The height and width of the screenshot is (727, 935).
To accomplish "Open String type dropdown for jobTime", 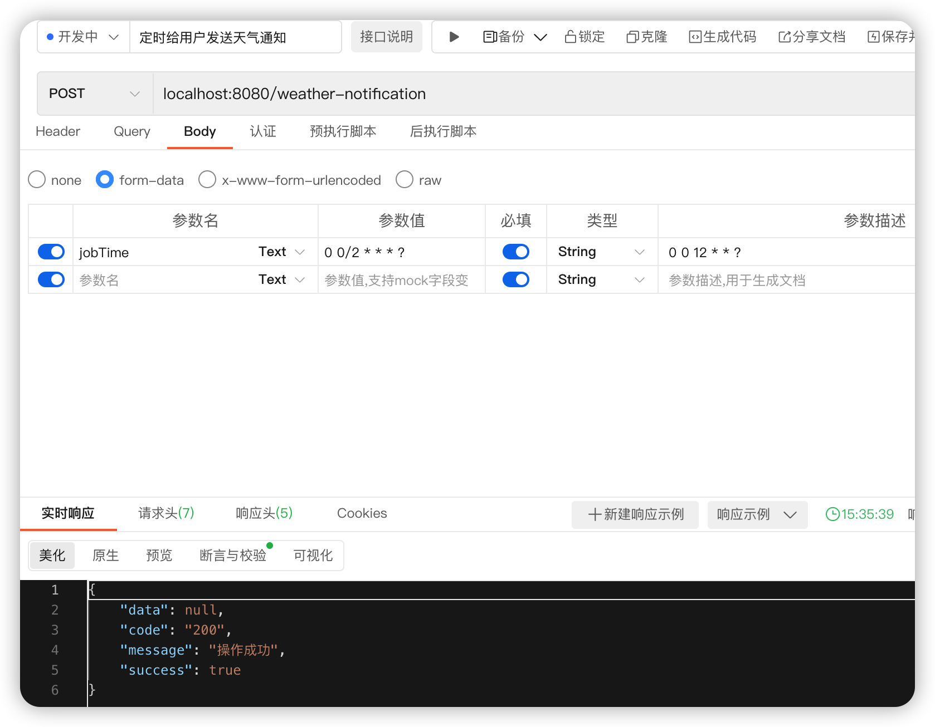I will tap(602, 252).
